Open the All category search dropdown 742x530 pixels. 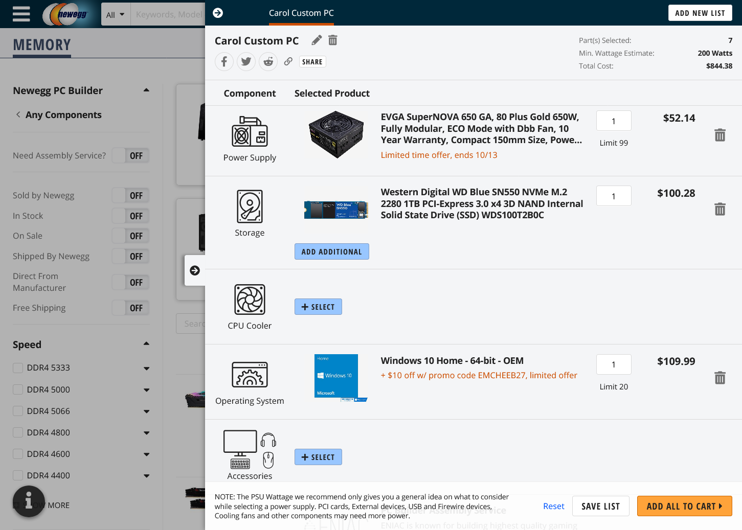point(115,15)
